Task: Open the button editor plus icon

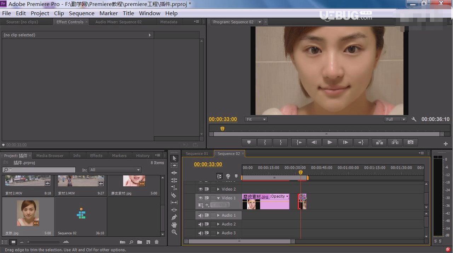Action: click(x=446, y=144)
